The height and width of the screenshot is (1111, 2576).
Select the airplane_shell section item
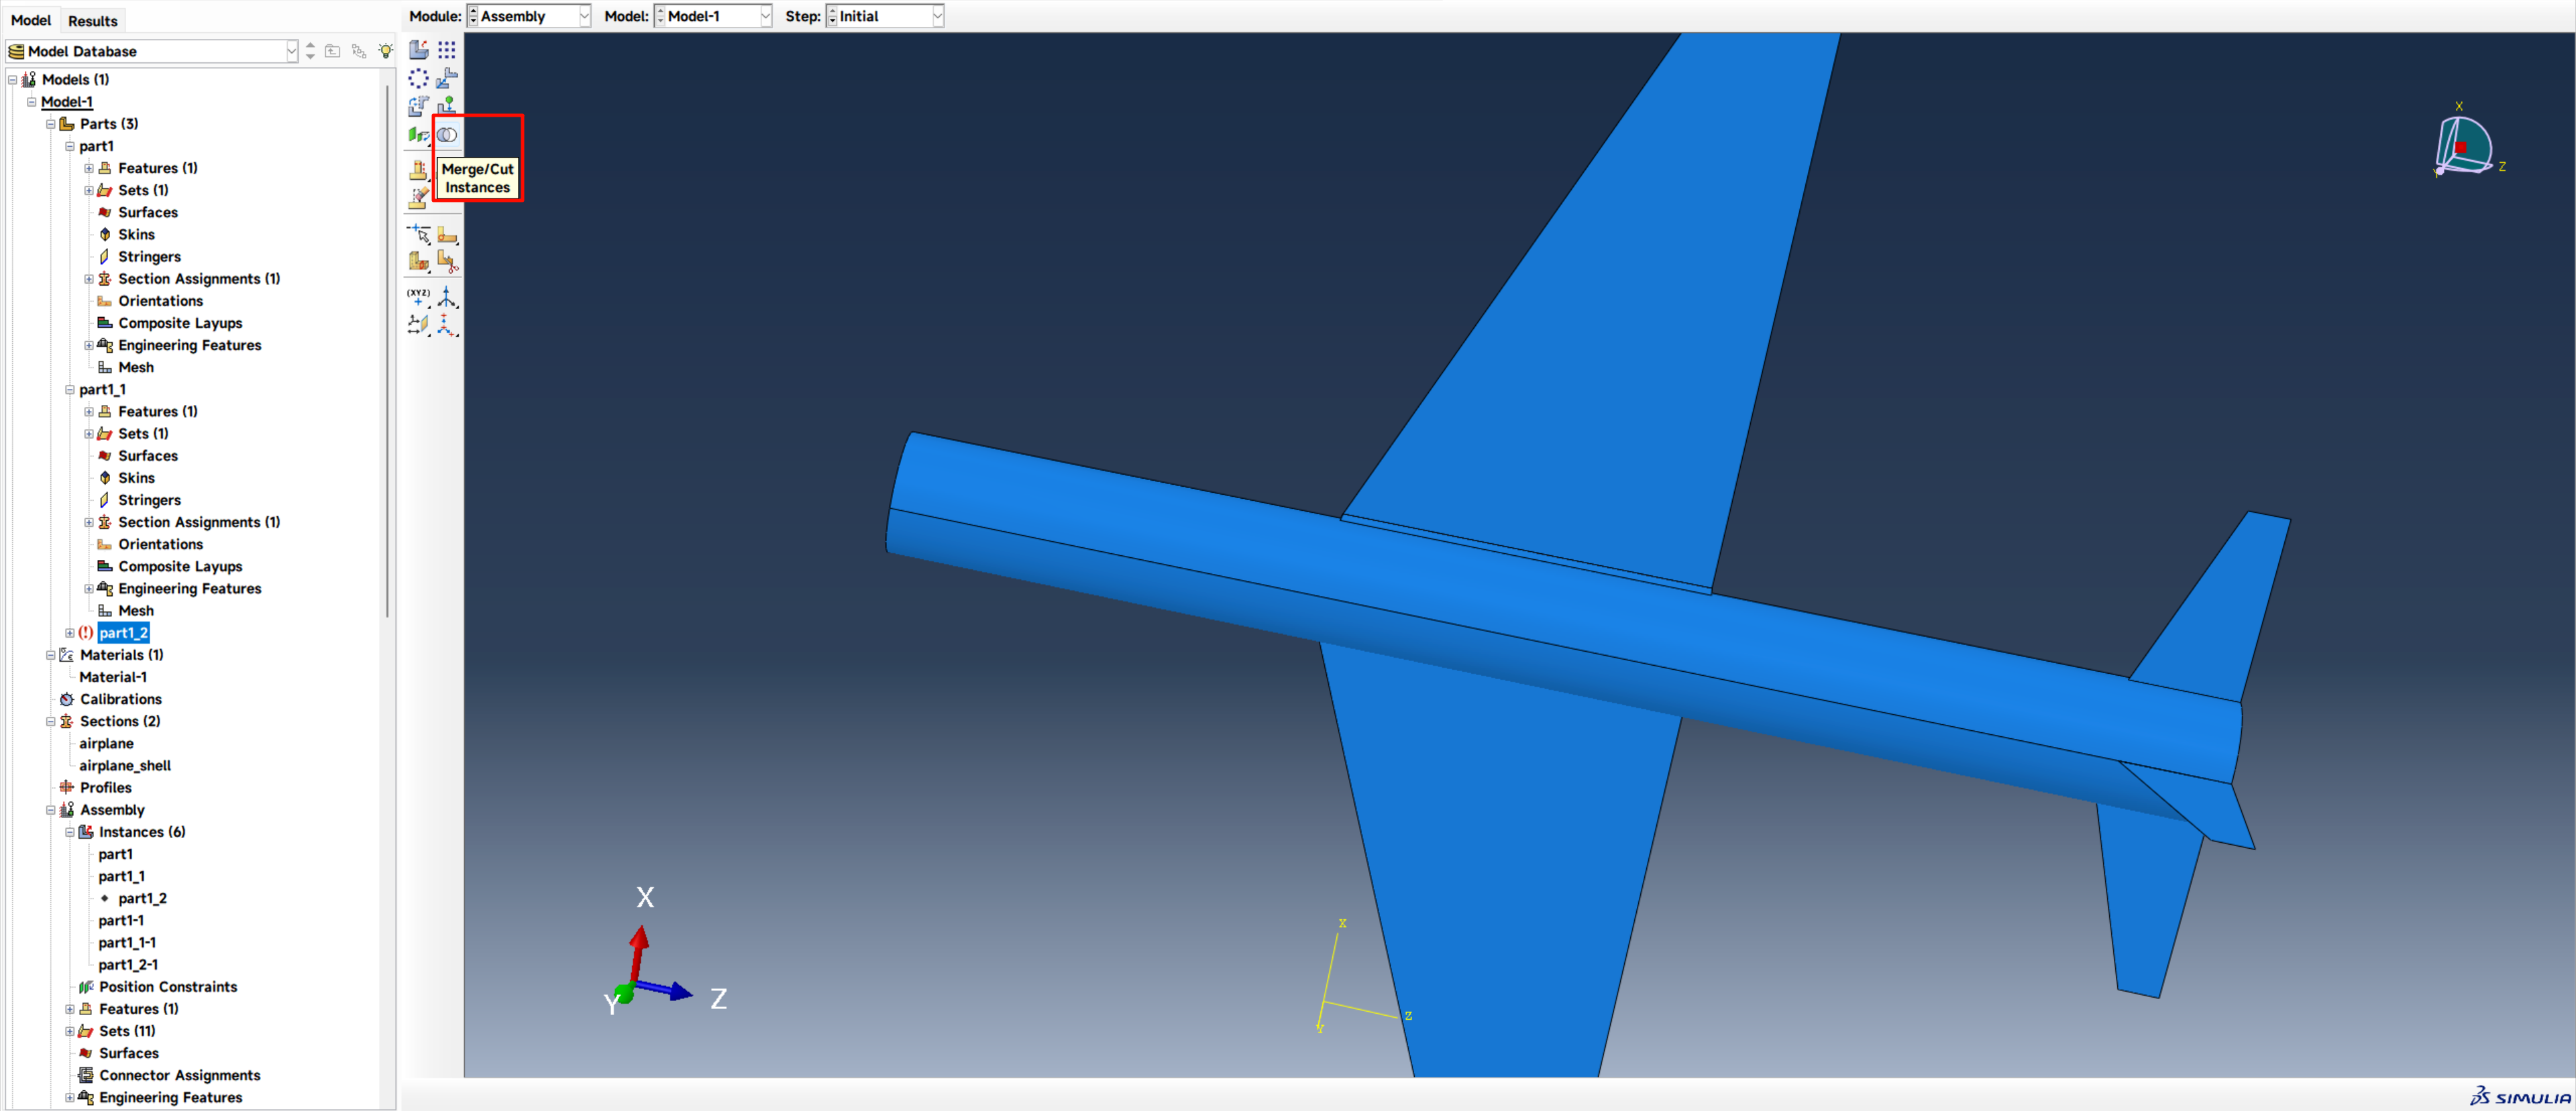tap(125, 766)
